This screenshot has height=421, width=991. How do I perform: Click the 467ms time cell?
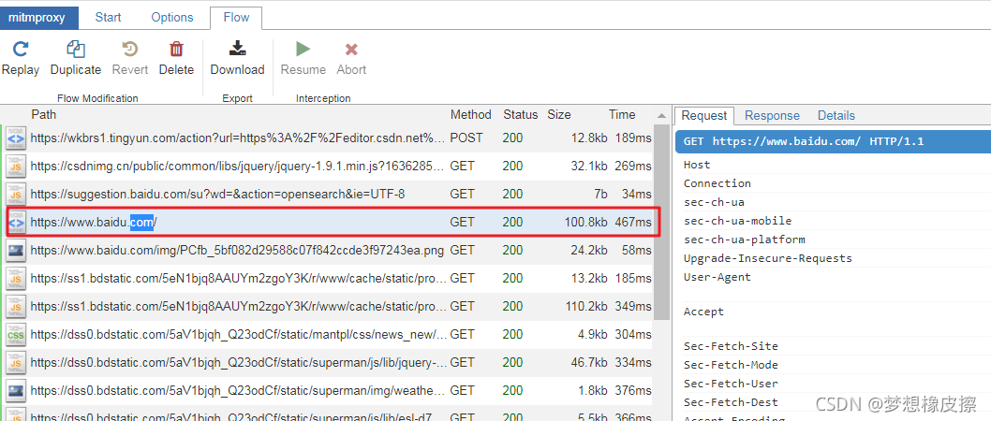[x=632, y=222]
